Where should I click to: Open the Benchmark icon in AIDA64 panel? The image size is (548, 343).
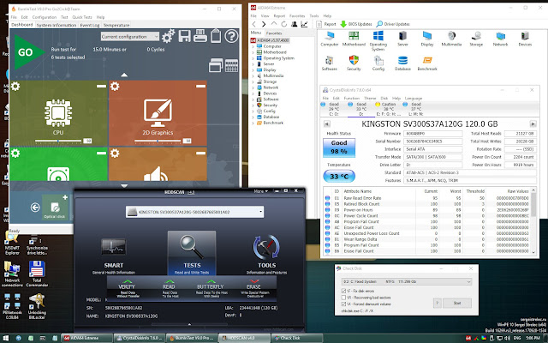pyautogui.click(x=427, y=63)
